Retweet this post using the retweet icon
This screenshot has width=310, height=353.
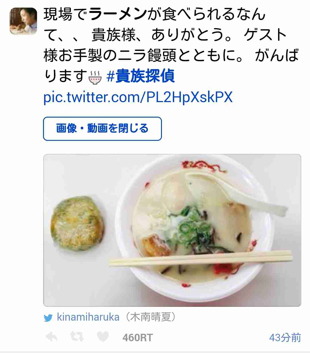click(77, 337)
